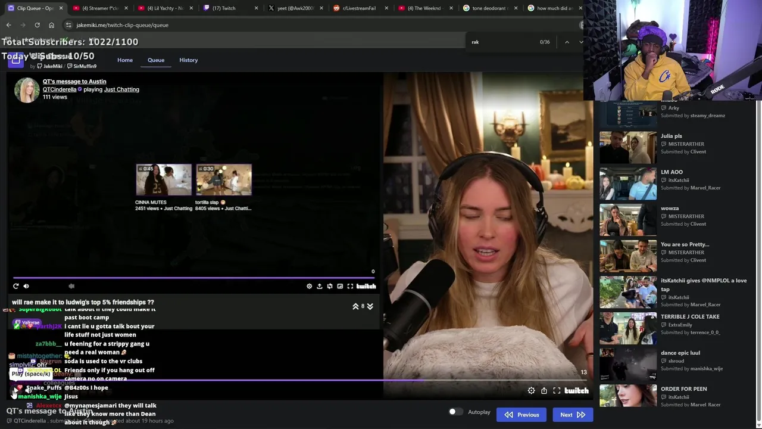The image size is (762, 429).
Task: Collapse chat panel with the double down chevron
Action: point(370,306)
